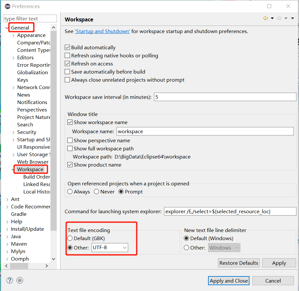This screenshot has height=291, width=299.
Task: Open the Help question mark icon
Action: [x=9, y=280]
